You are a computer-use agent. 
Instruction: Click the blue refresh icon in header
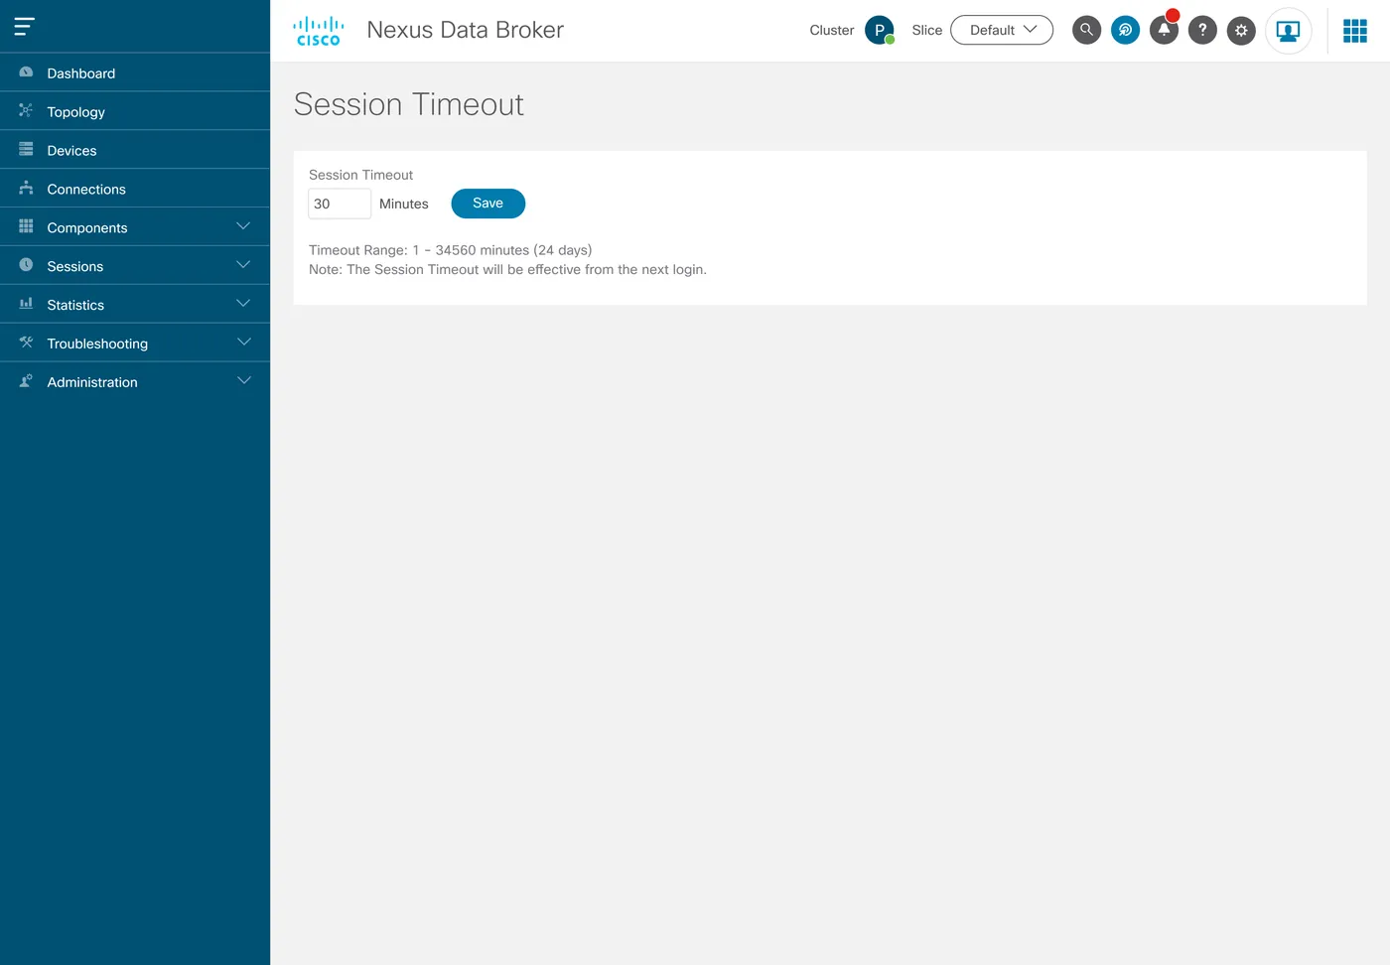click(1125, 30)
